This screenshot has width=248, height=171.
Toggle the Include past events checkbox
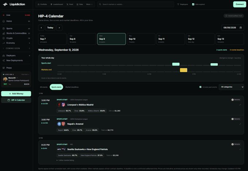coord(200,87)
